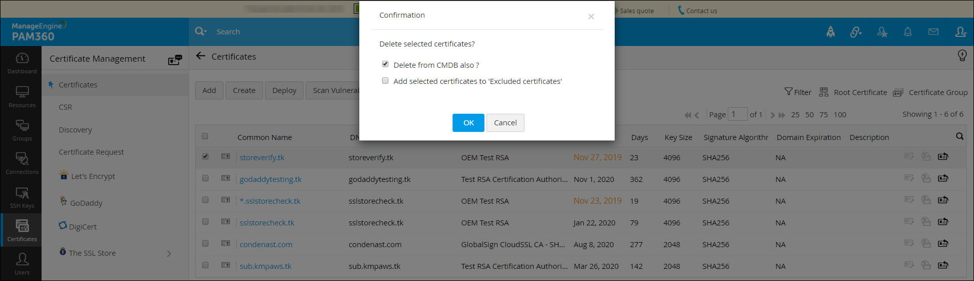
Task: Confirm deletion with the OK button
Action: pyautogui.click(x=468, y=123)
